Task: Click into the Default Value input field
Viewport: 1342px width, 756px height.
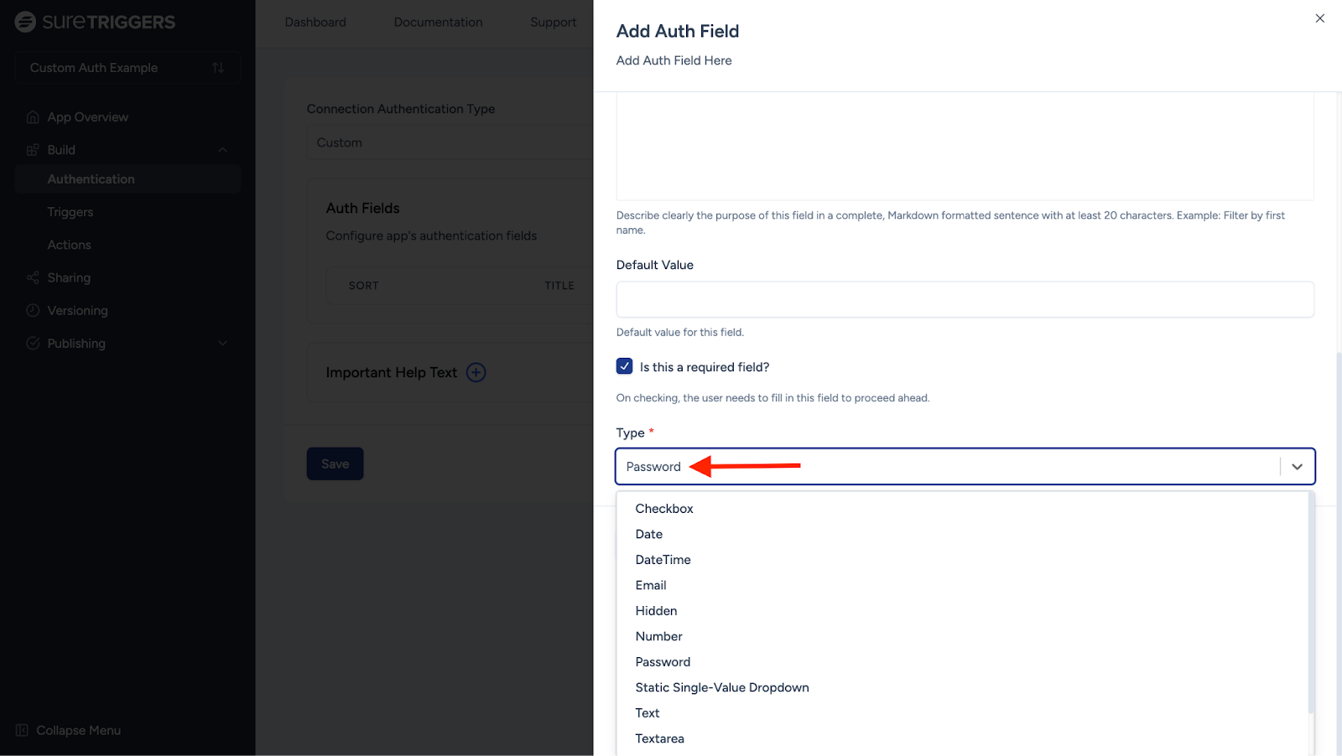Action: coord(965,299)
